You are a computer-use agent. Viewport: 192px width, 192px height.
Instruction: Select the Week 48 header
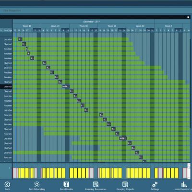click(27, 26)
